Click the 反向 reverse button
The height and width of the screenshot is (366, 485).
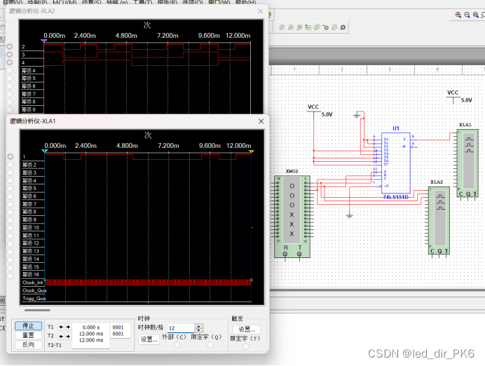[x=28, y=345]
